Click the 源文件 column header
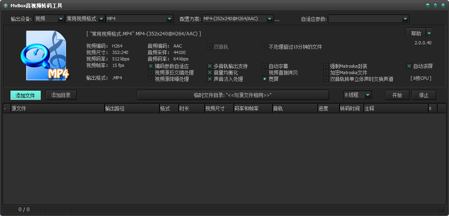This screenshot has width=449, height=216. click(58, 108)
